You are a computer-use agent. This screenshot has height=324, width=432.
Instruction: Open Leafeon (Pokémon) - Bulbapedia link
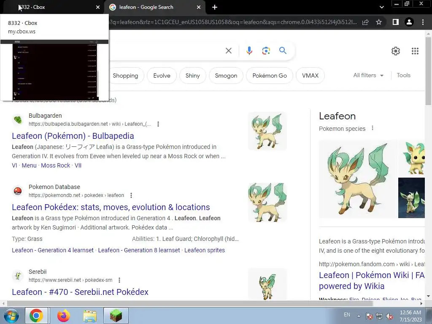click(x=73, y=136)
